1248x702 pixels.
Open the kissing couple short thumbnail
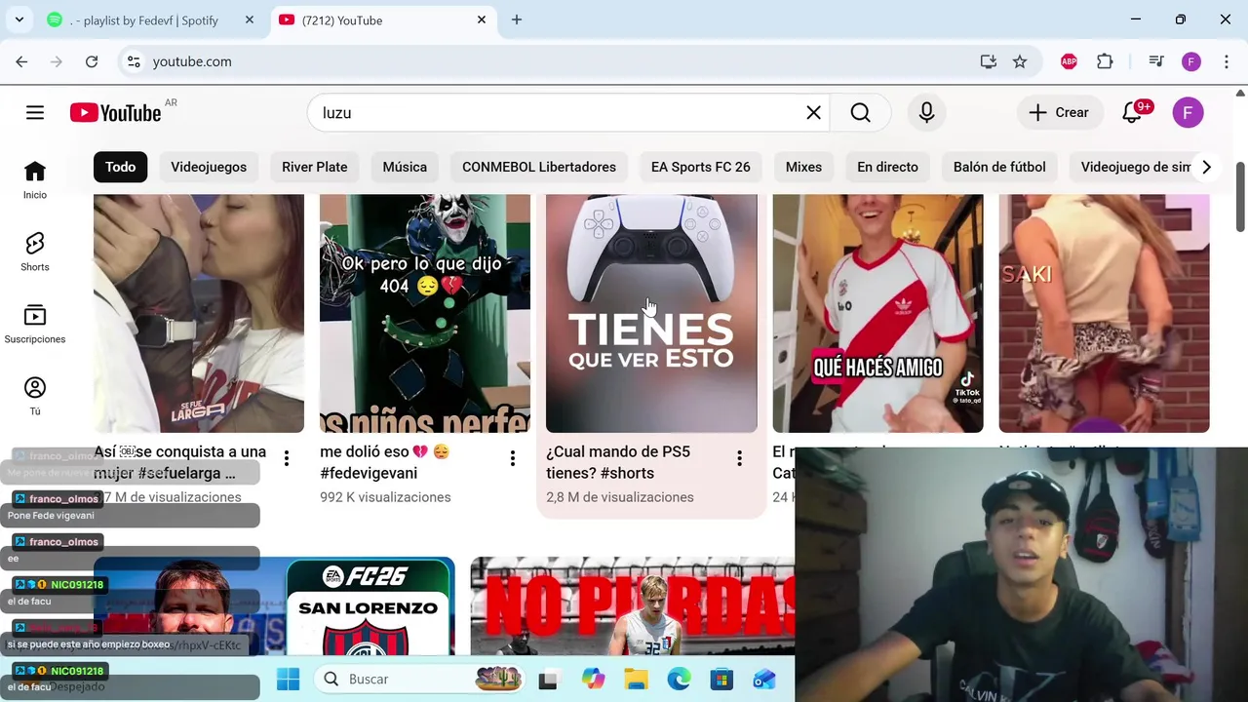(199, 313)
